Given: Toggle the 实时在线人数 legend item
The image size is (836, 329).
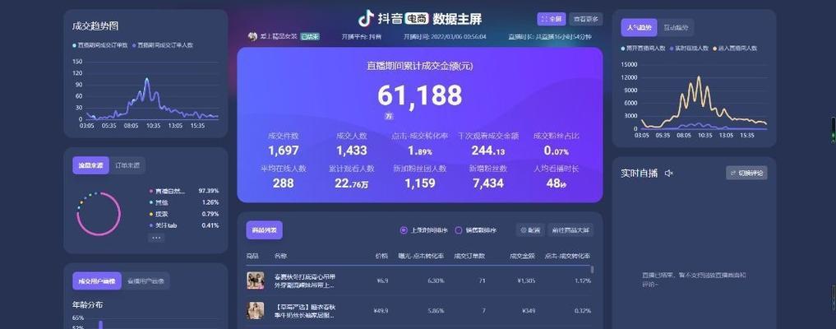Looking at the screenshot, I should [x=690, y=48].
